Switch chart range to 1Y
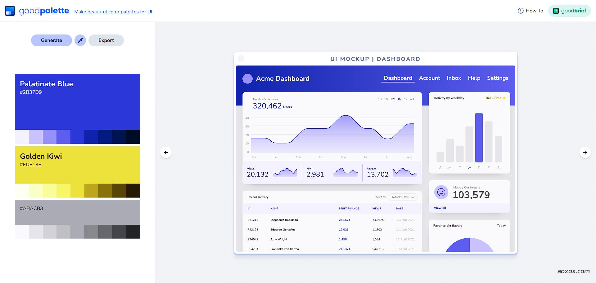Viewport: 596px width, 283px height. pyautogui.click(x=405, y=99)
